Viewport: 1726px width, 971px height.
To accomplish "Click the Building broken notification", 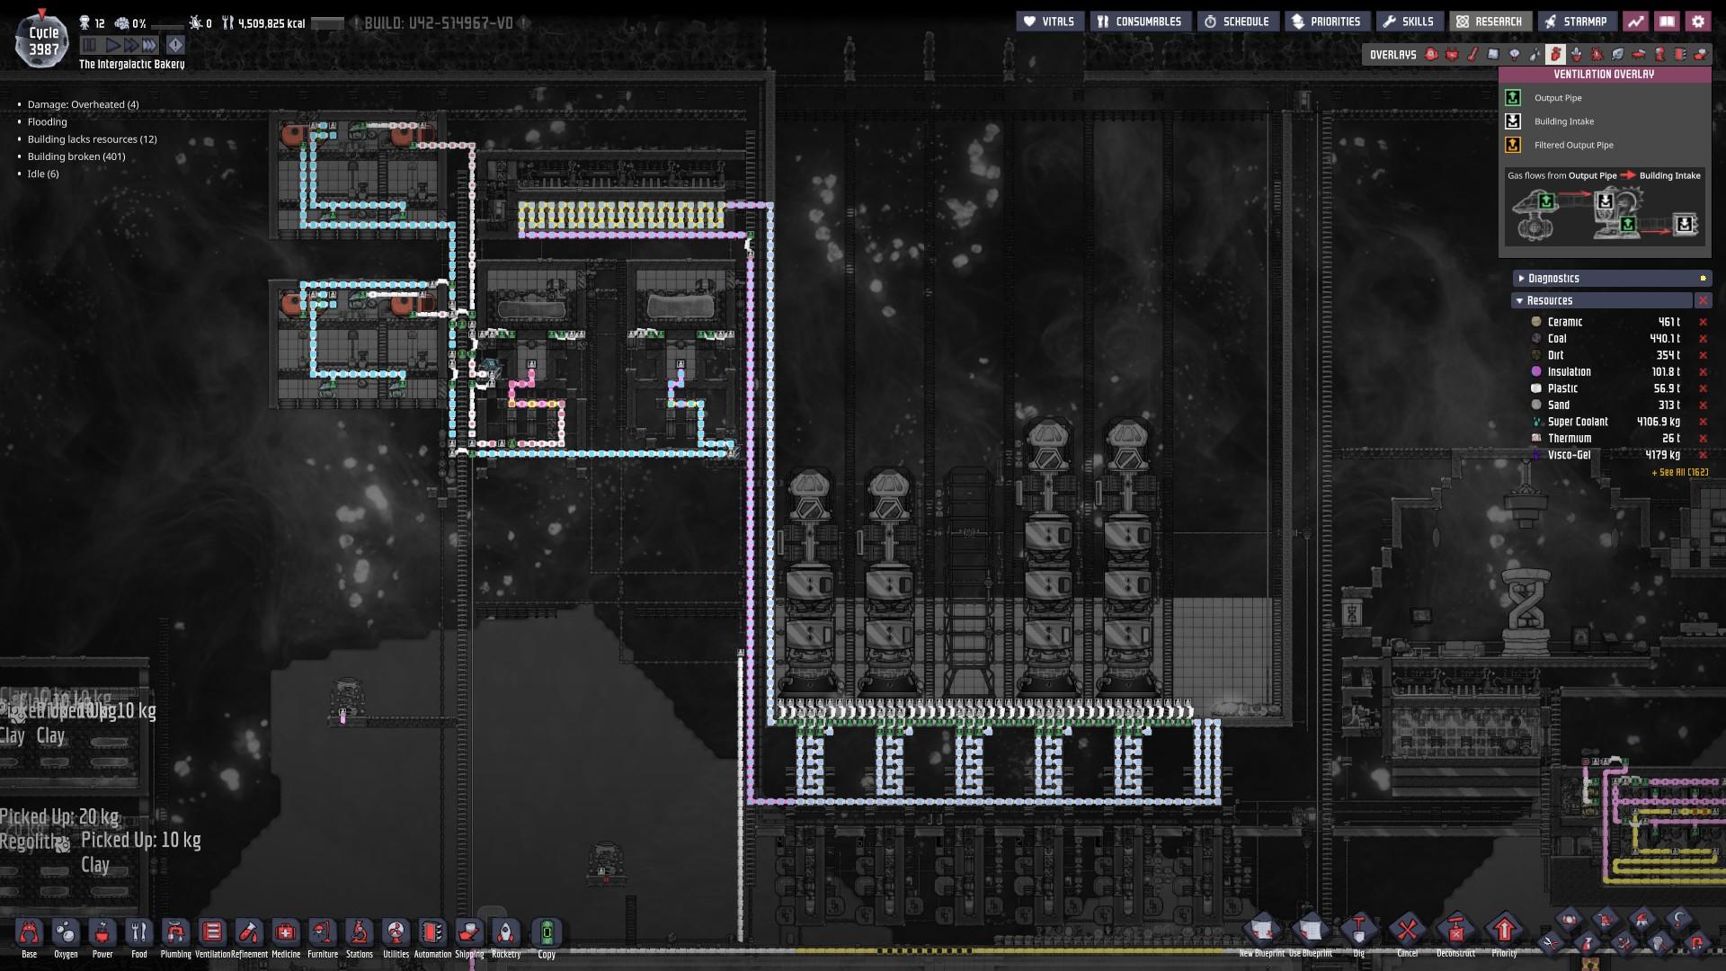I will point(76,156).
